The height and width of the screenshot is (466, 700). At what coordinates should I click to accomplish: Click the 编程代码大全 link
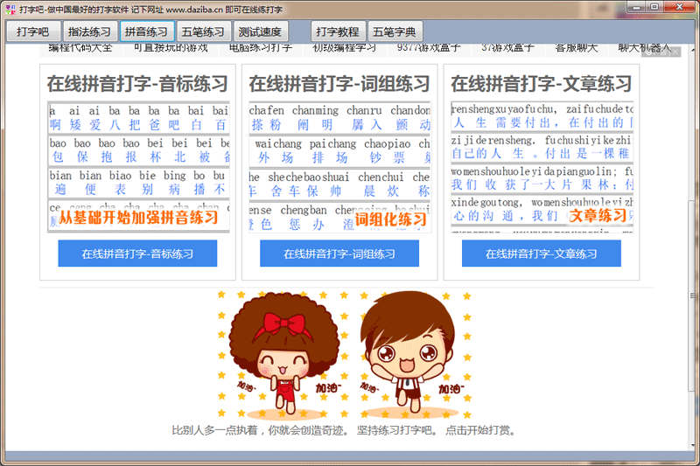pyautogui.click(x=80, y=48)
